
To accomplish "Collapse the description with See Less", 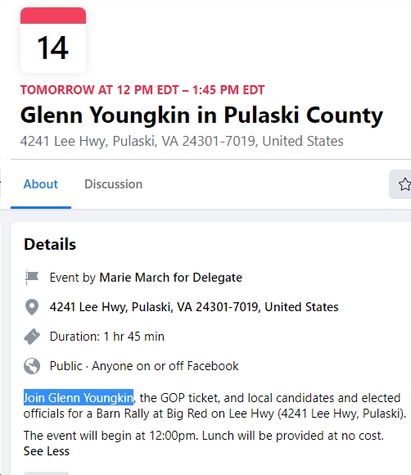I will [47, 451].
